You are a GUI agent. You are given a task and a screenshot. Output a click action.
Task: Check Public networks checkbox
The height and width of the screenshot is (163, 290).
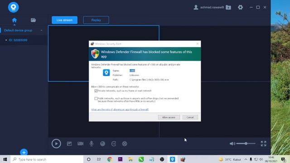tap(96, 99)
